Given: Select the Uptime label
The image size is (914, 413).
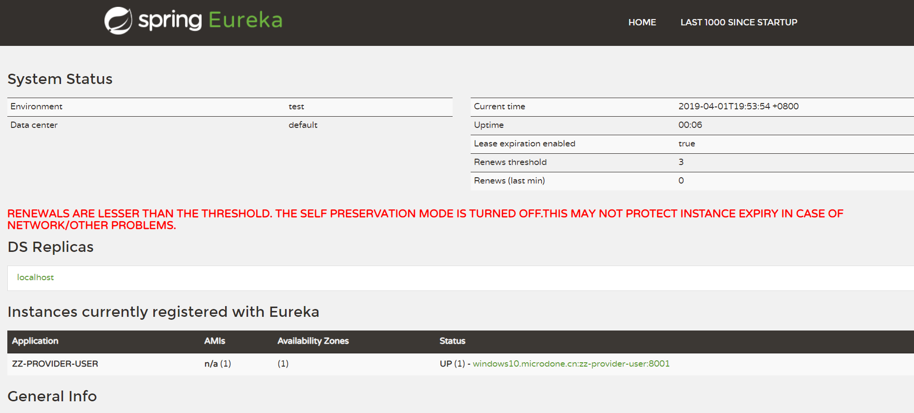Looking at the screenshot, I should (x=489, y=125).
